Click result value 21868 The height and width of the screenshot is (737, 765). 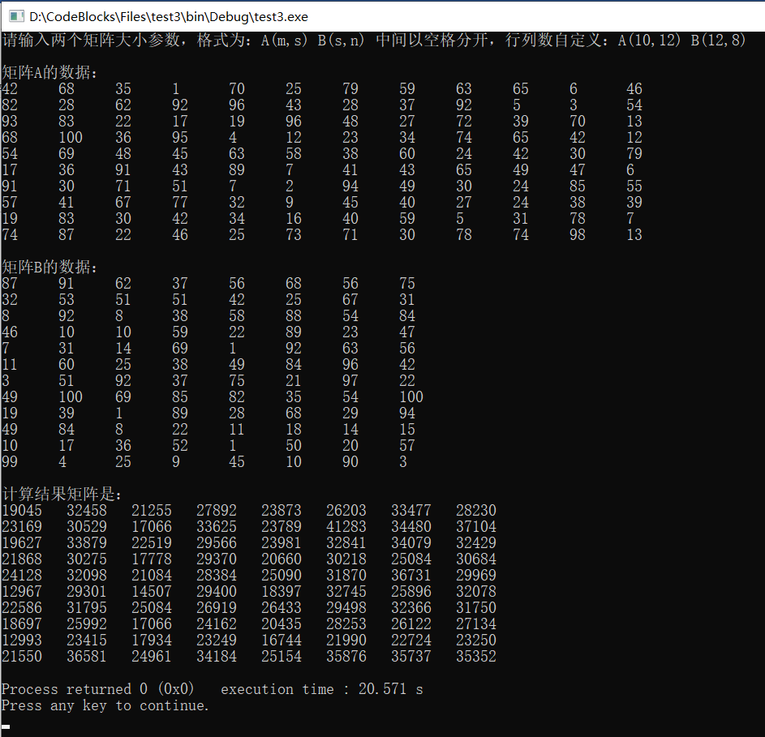[x=21, y=559]
